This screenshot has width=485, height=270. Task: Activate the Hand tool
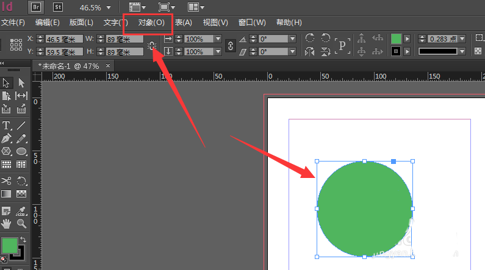point(7,224)
